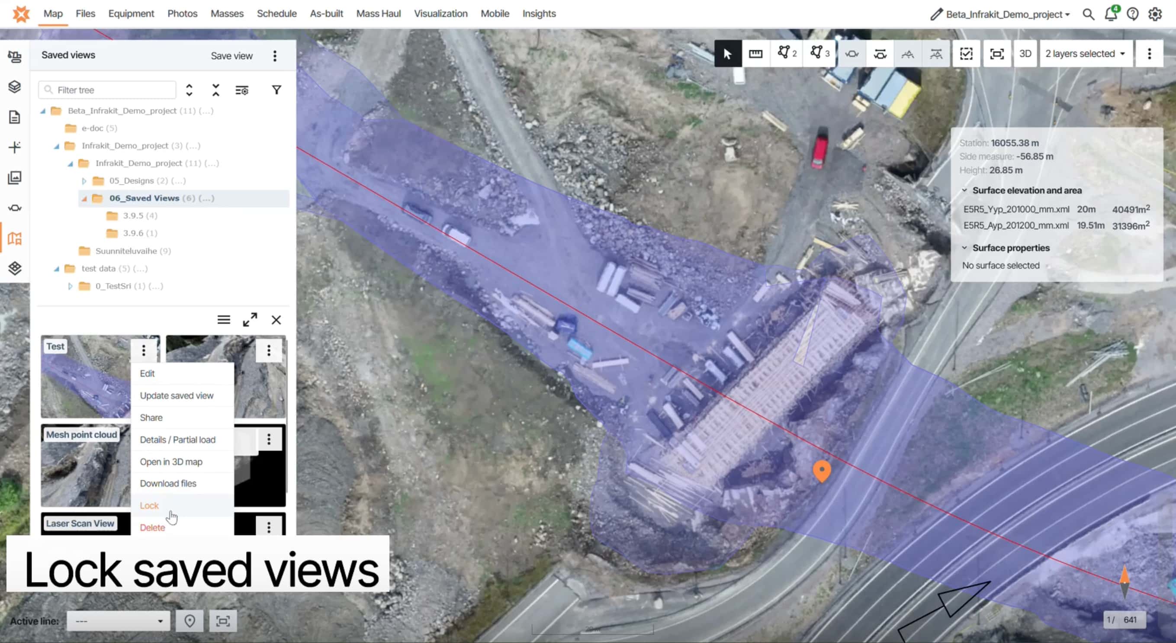
Task: Switch thumbnails to list layout icon
Action: 224,320
